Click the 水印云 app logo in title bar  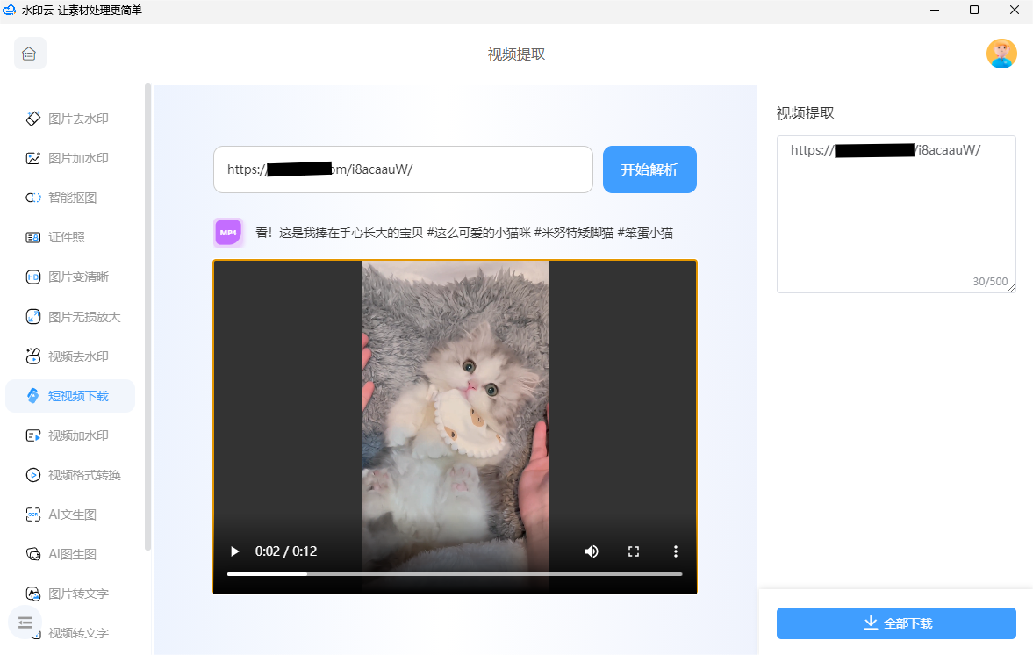tap(10, 10)
